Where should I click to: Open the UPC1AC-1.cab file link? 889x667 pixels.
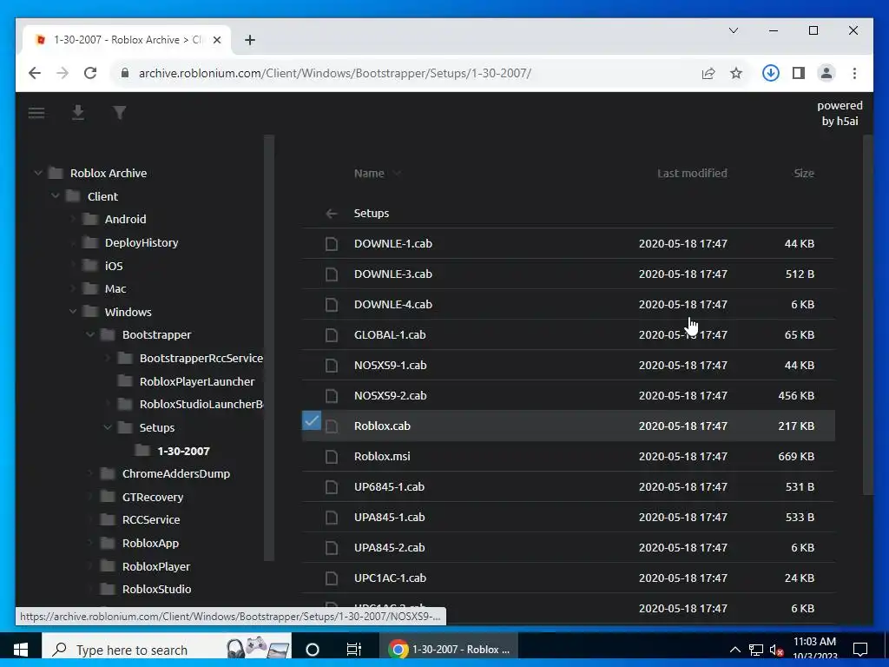[x=390, y=578]
